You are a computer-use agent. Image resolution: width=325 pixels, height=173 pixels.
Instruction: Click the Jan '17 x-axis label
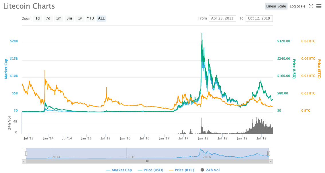[164, 138]
